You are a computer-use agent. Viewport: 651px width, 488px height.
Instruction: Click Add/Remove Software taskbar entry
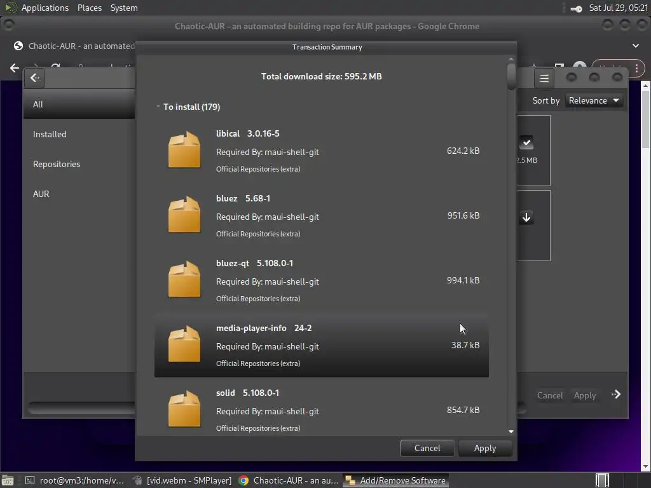(x=395, y=480)
